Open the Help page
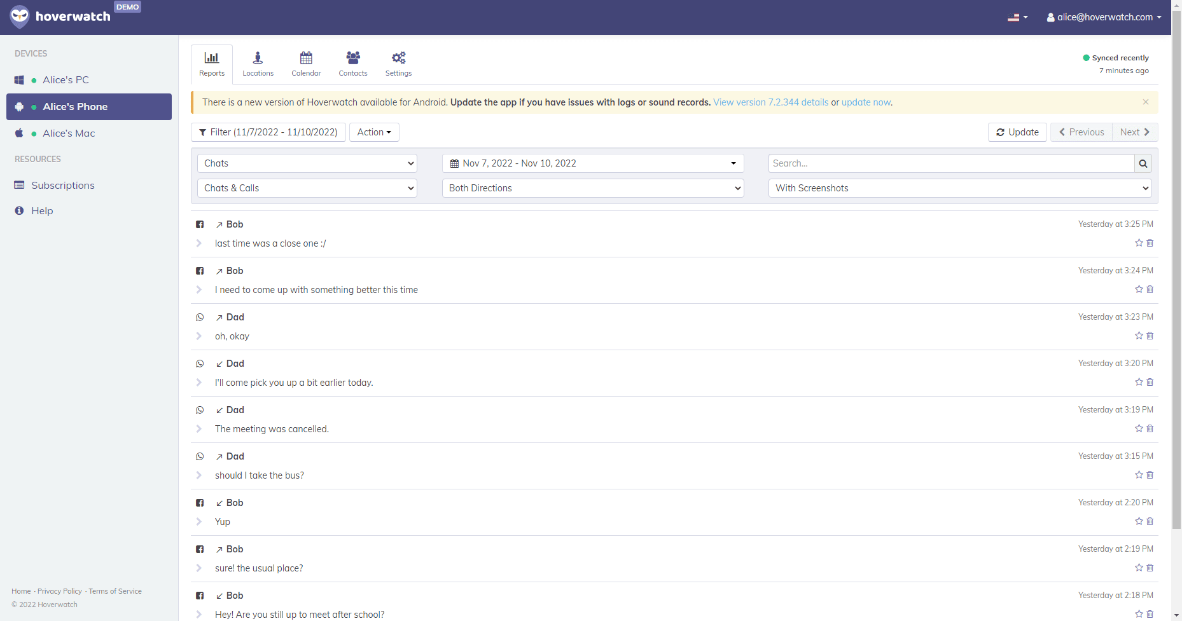This screenshot has height=621, width=1182. (42, 211)
